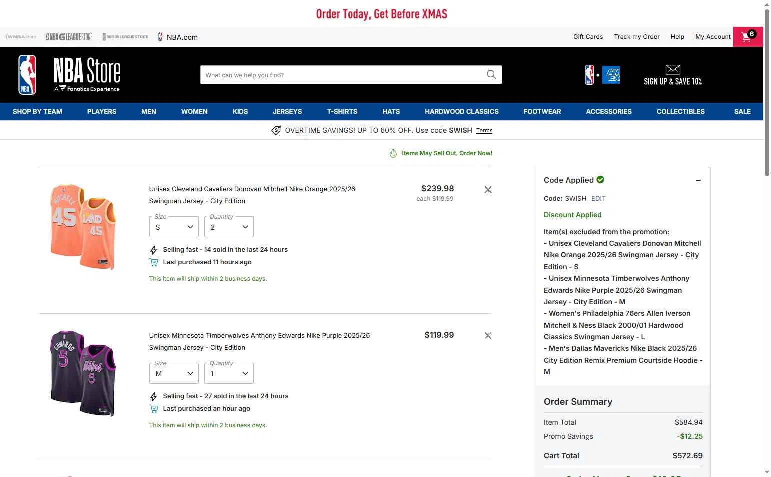Screen dimensions: 771x477
Task: Click the price tag icon beside Overtime Savings
Action: coord(276,130)
